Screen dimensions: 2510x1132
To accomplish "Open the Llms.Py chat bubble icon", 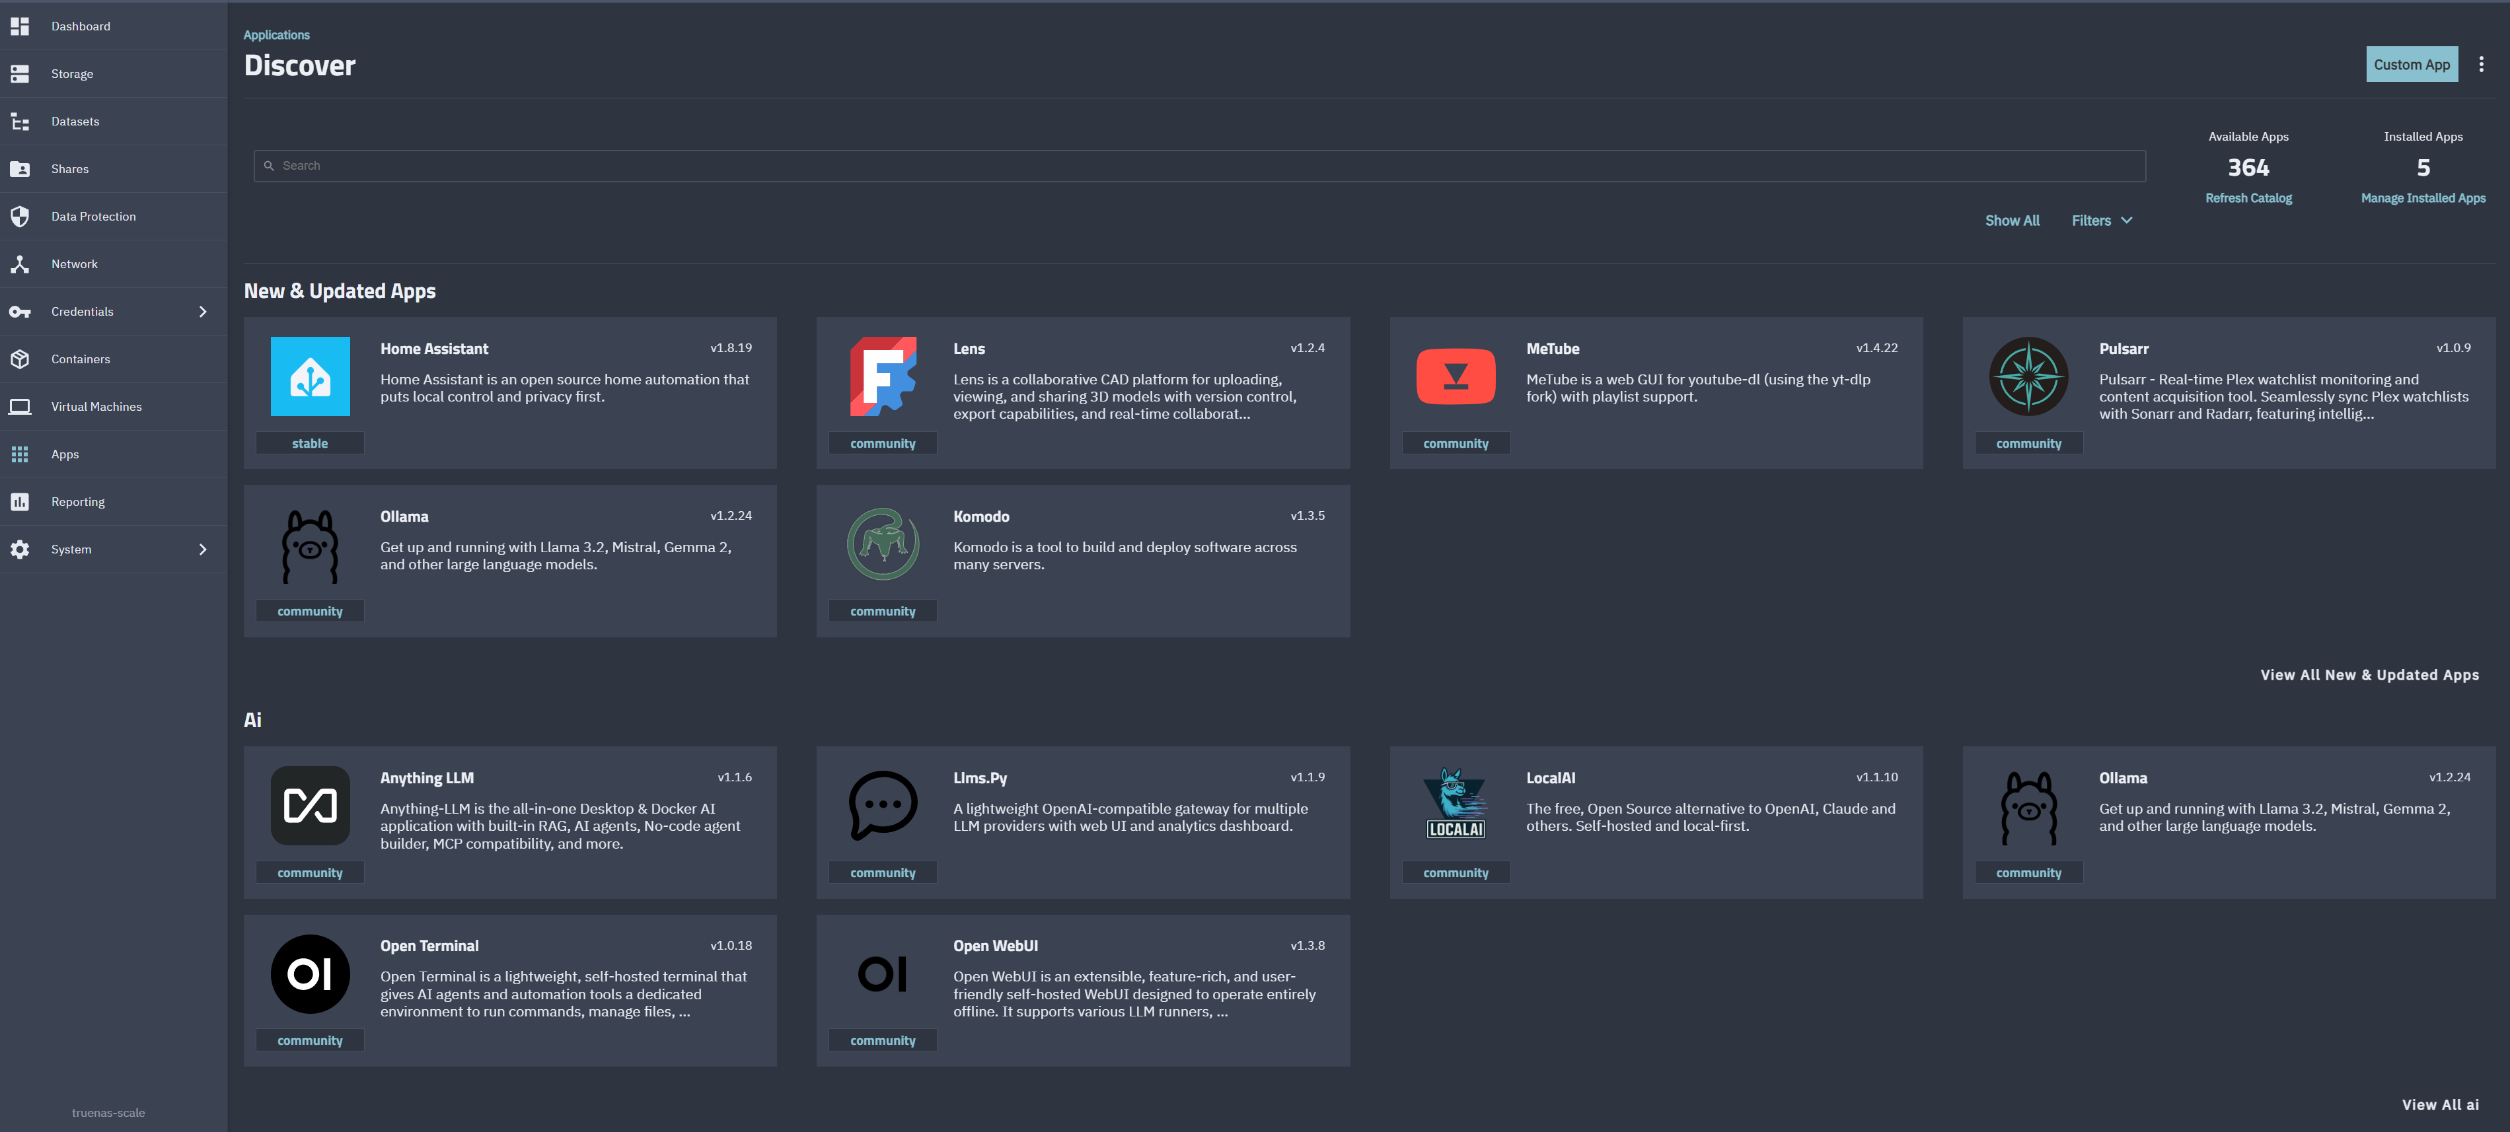I will coord(883,806).
